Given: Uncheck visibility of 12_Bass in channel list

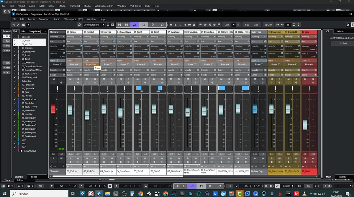Looking at the screenshot, I should pyautogui.click(x=15, y=92).
